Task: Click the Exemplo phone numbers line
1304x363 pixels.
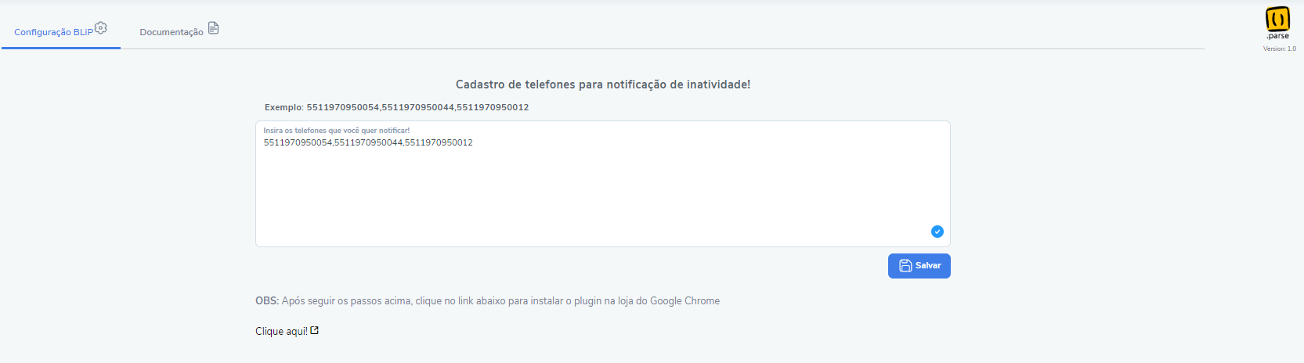Action: click(x=396, y=107)
